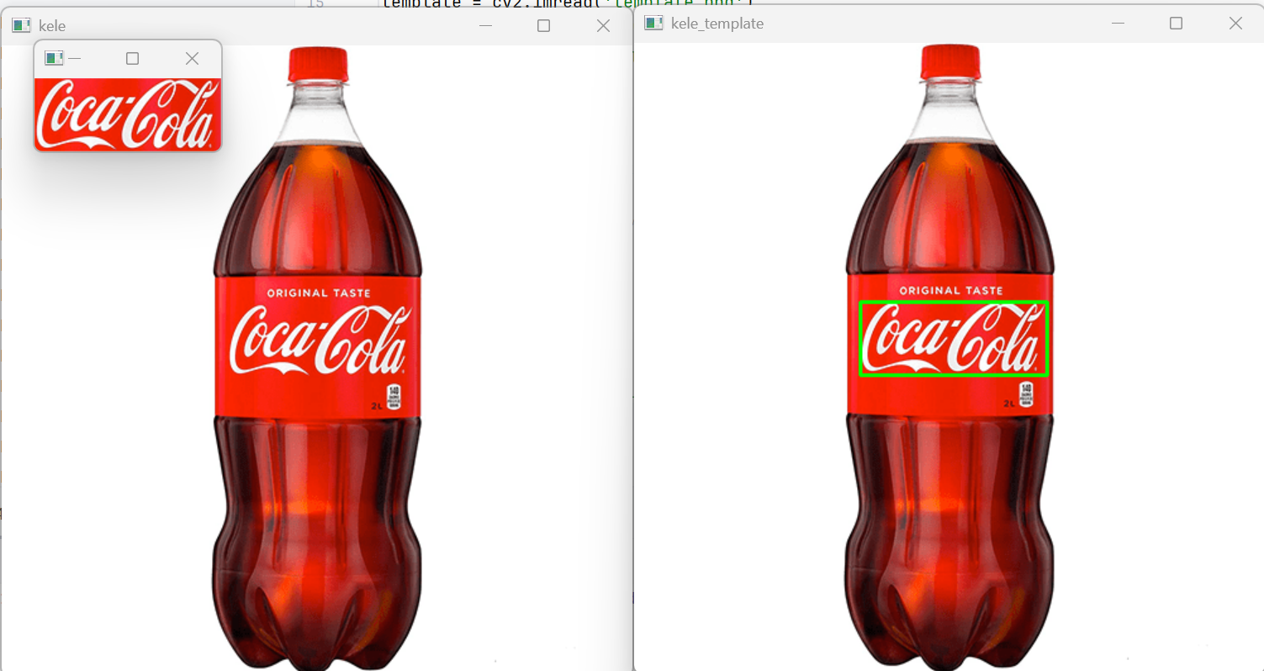Maximize the small Coca-Cola template window

point(132,58)
